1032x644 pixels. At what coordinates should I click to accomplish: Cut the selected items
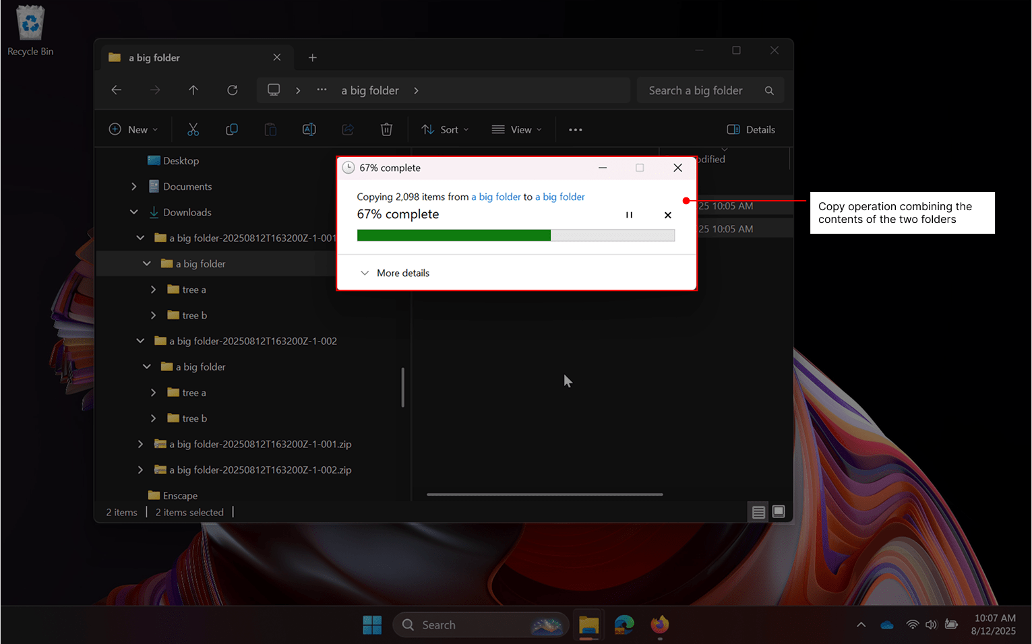click(193, 129)
